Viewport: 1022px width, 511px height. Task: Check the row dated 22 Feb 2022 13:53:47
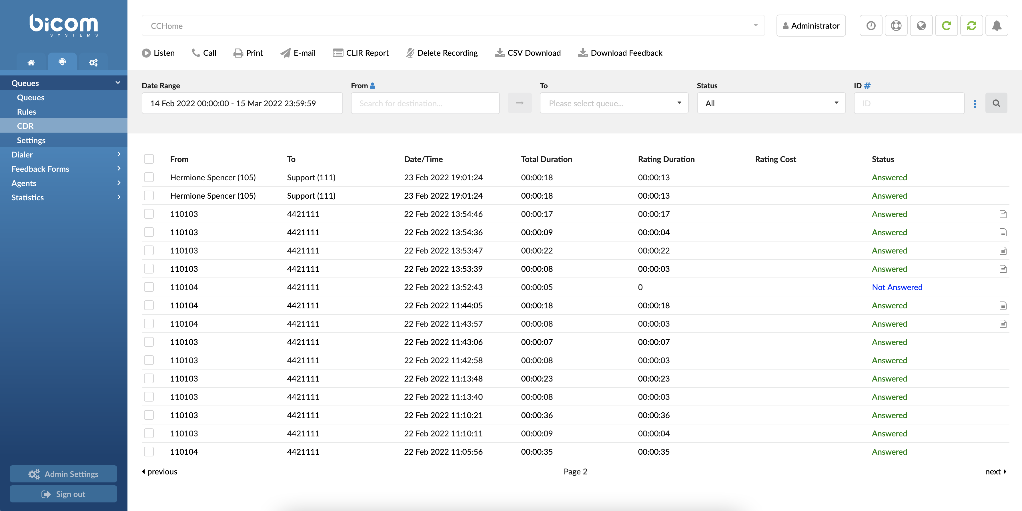pos(149,250)
